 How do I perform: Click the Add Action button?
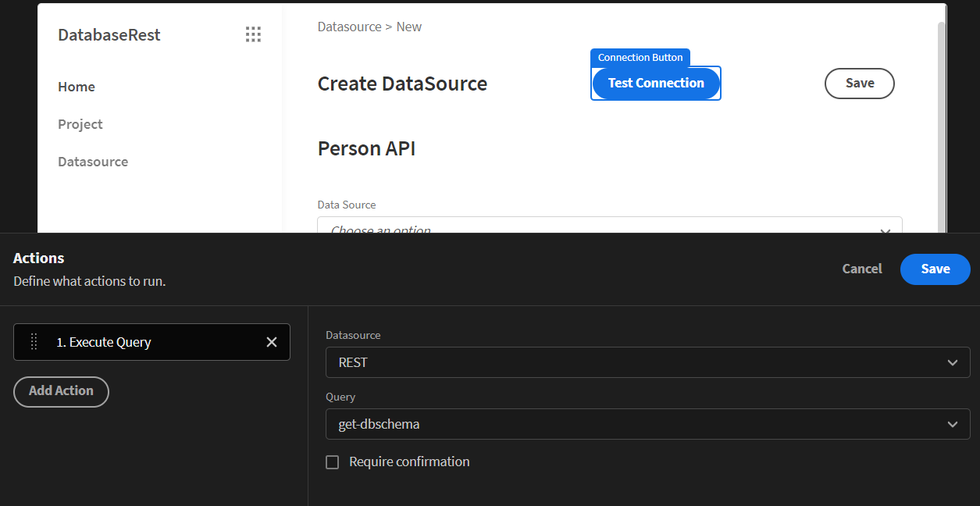(61, 391)
